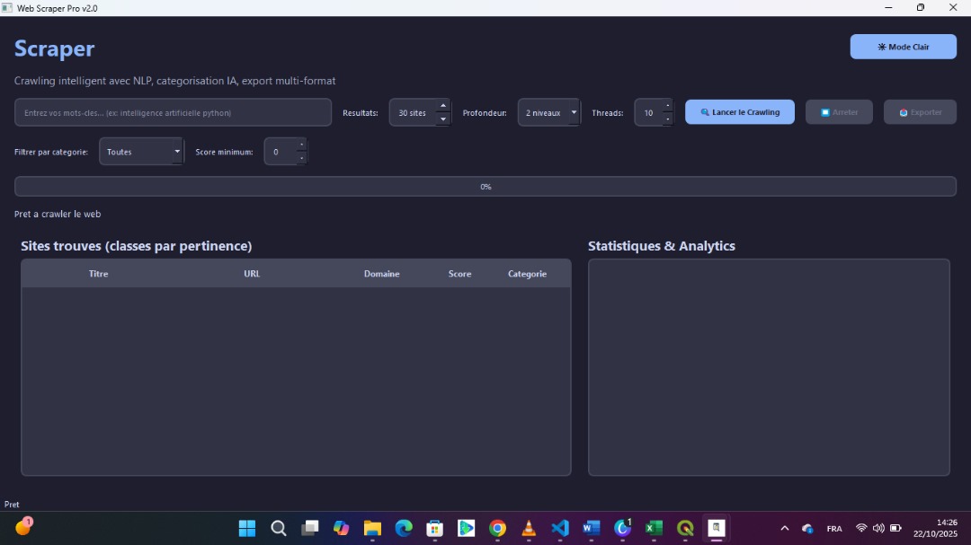Click the Lancer le Crawling button
The width and height of the screenshot is (971, 545).
[739, 112]
